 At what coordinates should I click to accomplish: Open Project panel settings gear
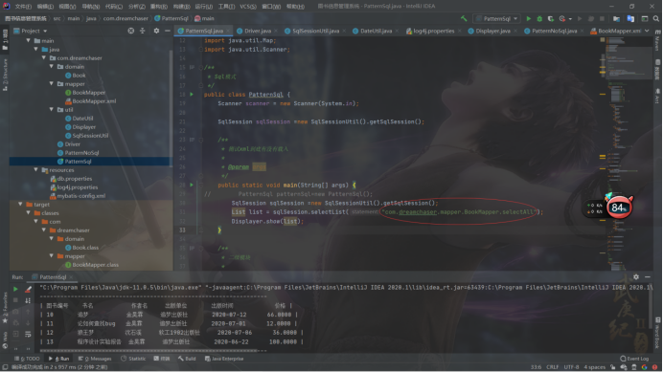pos(156,31)
